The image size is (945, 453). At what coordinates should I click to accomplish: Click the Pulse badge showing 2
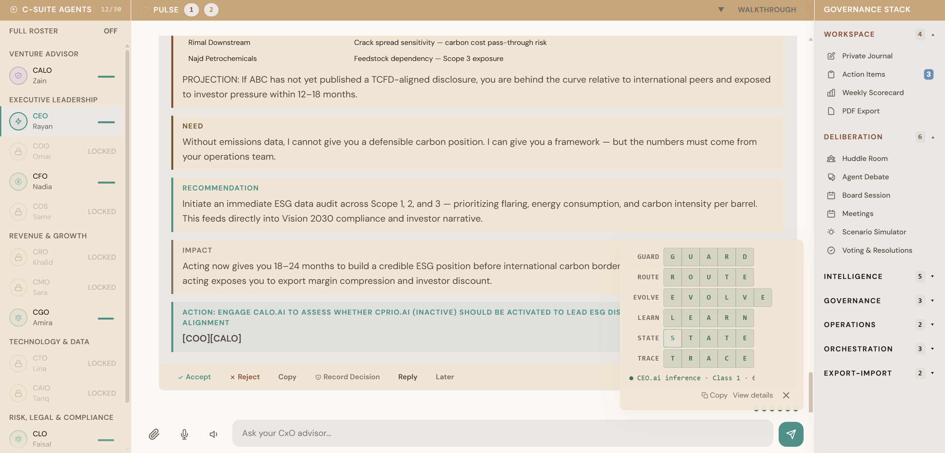click(211, 10)
